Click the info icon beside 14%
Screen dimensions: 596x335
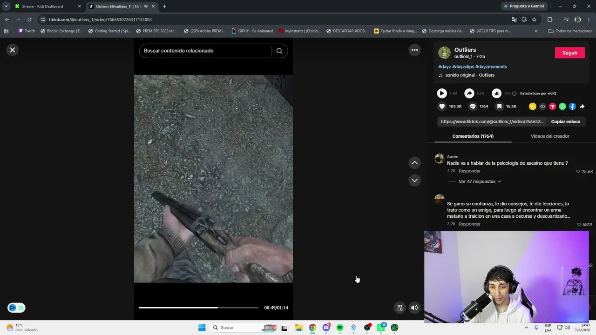coord(515,94)
